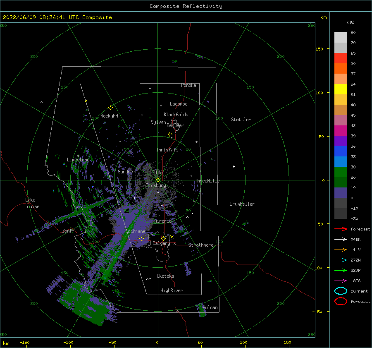Click the 39 dBZ purple color swatch

pos(341,141)
